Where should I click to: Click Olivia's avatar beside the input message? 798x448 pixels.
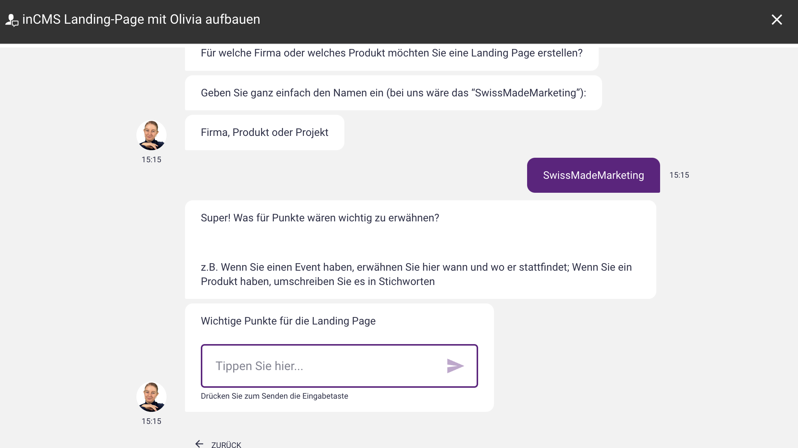tap(151, 397)
